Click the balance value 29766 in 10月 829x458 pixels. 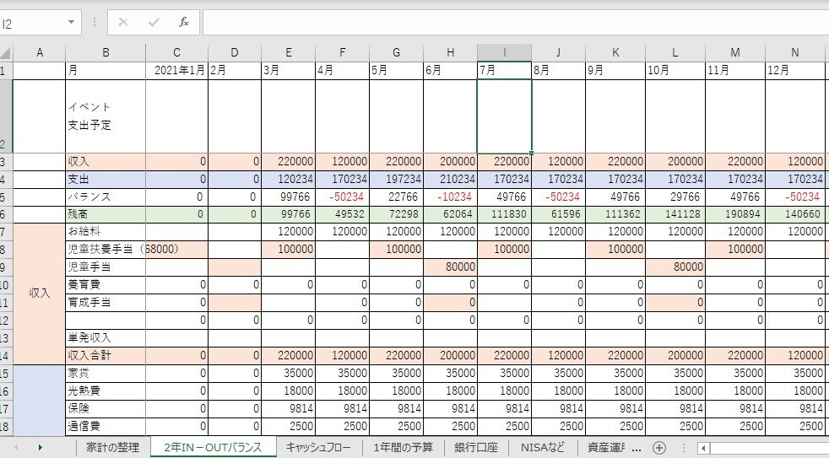pyautogui.click(x=675, y=197)
